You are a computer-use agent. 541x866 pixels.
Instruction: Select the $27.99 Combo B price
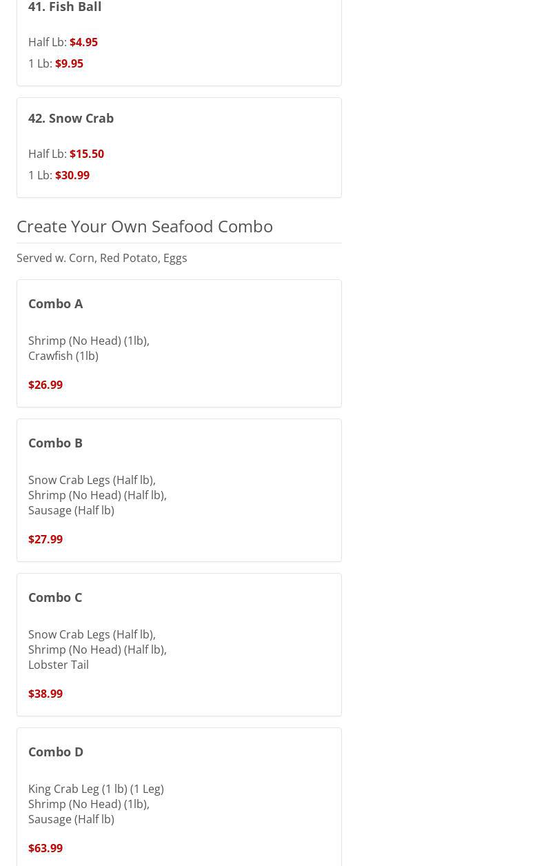[45, 539]
